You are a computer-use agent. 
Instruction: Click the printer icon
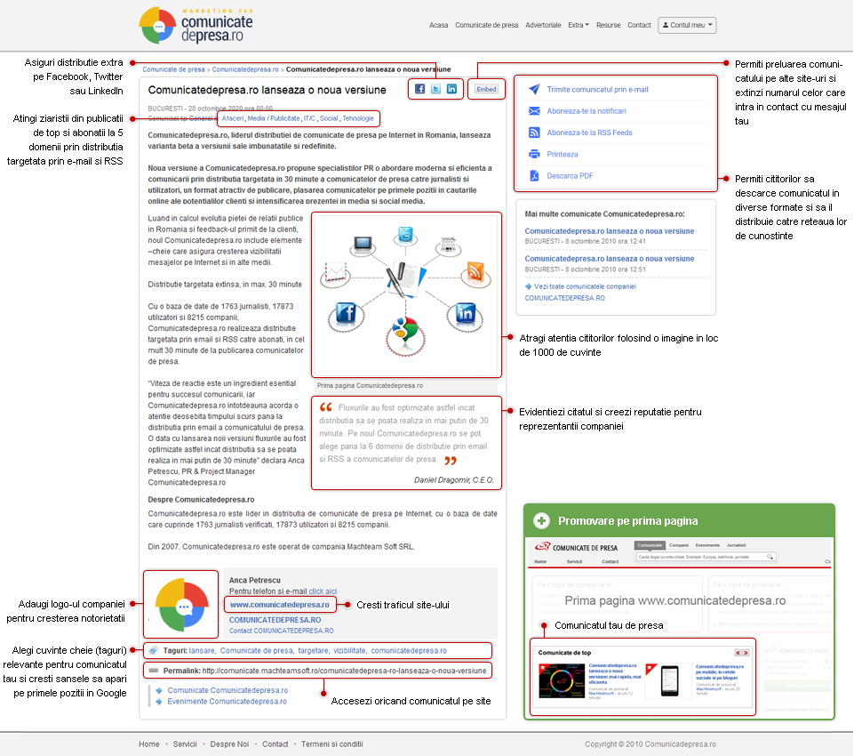pyautogui.click(x=534, y=154)
